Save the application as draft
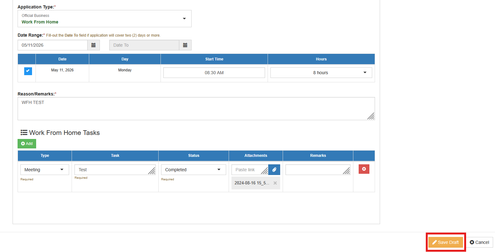The width and height of the screenshot is (495, 252). (446, 242)
